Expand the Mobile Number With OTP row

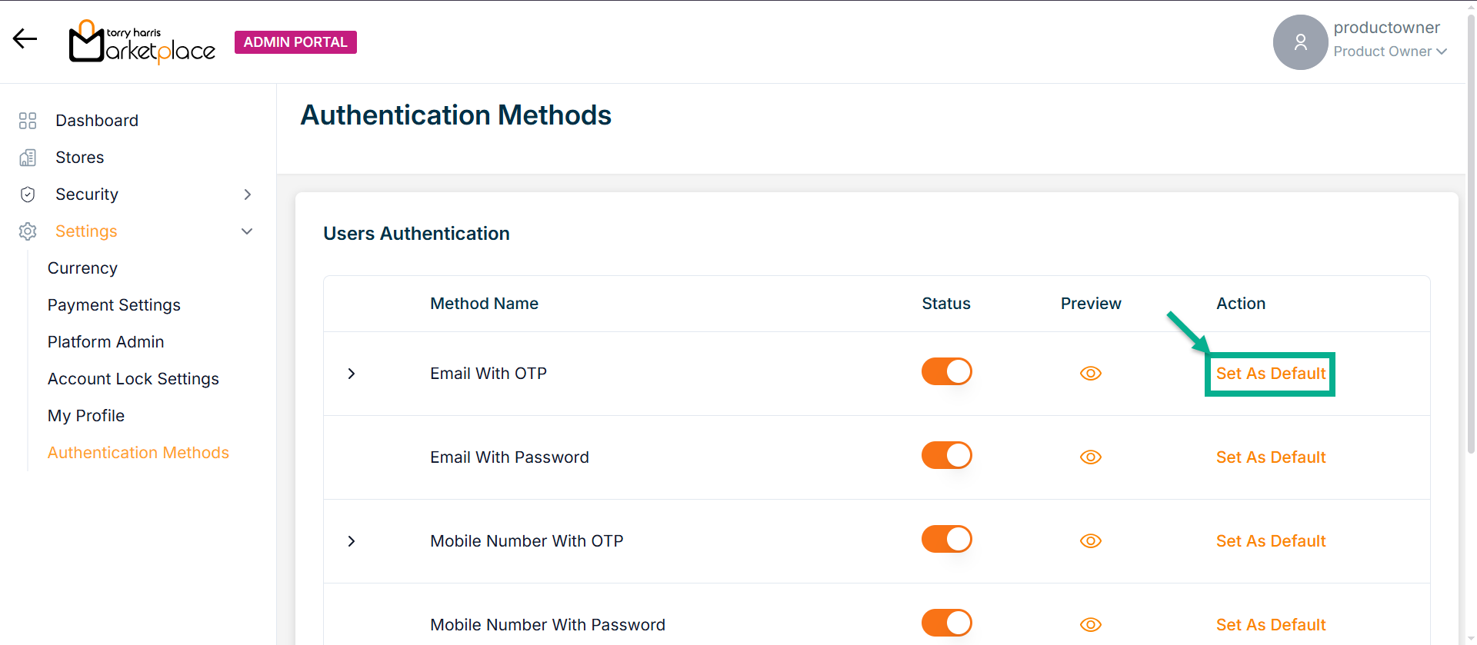[x=352, y=541]
